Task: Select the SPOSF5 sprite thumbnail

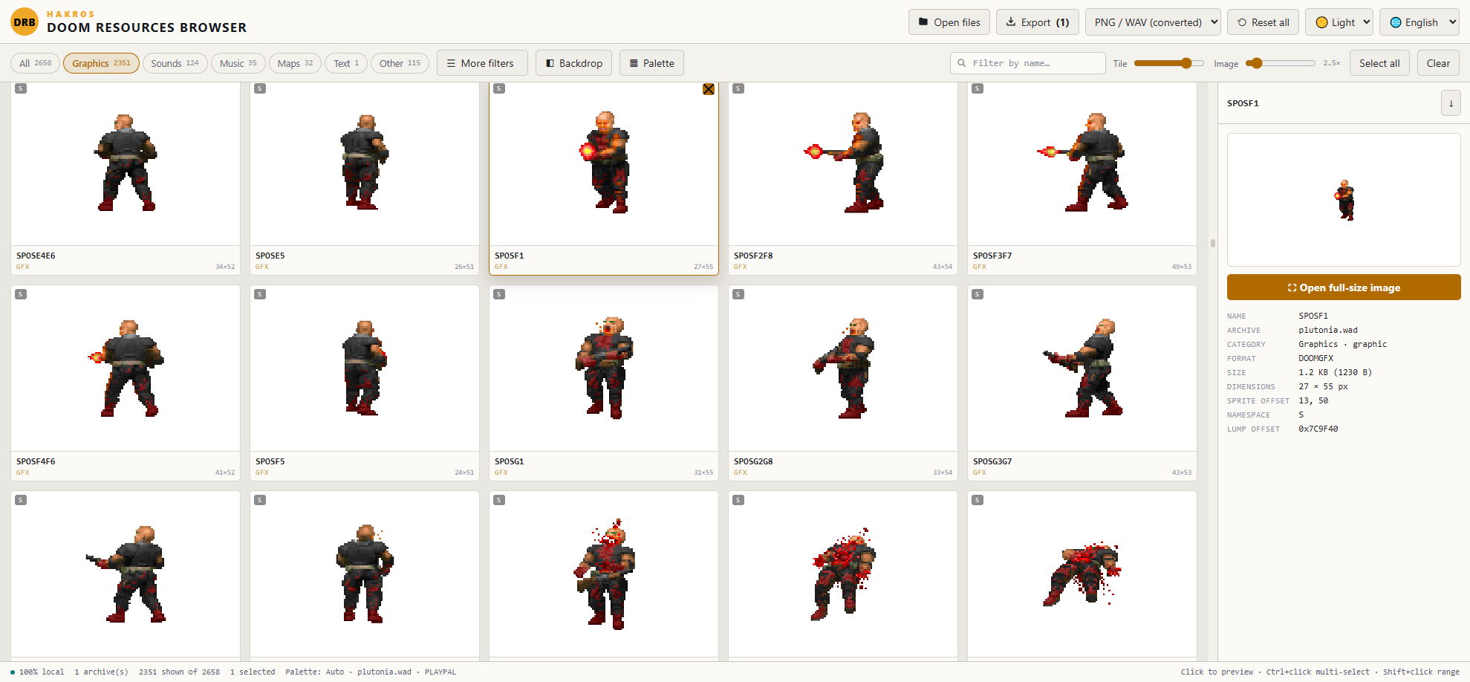Action: [x=365, y=368]
